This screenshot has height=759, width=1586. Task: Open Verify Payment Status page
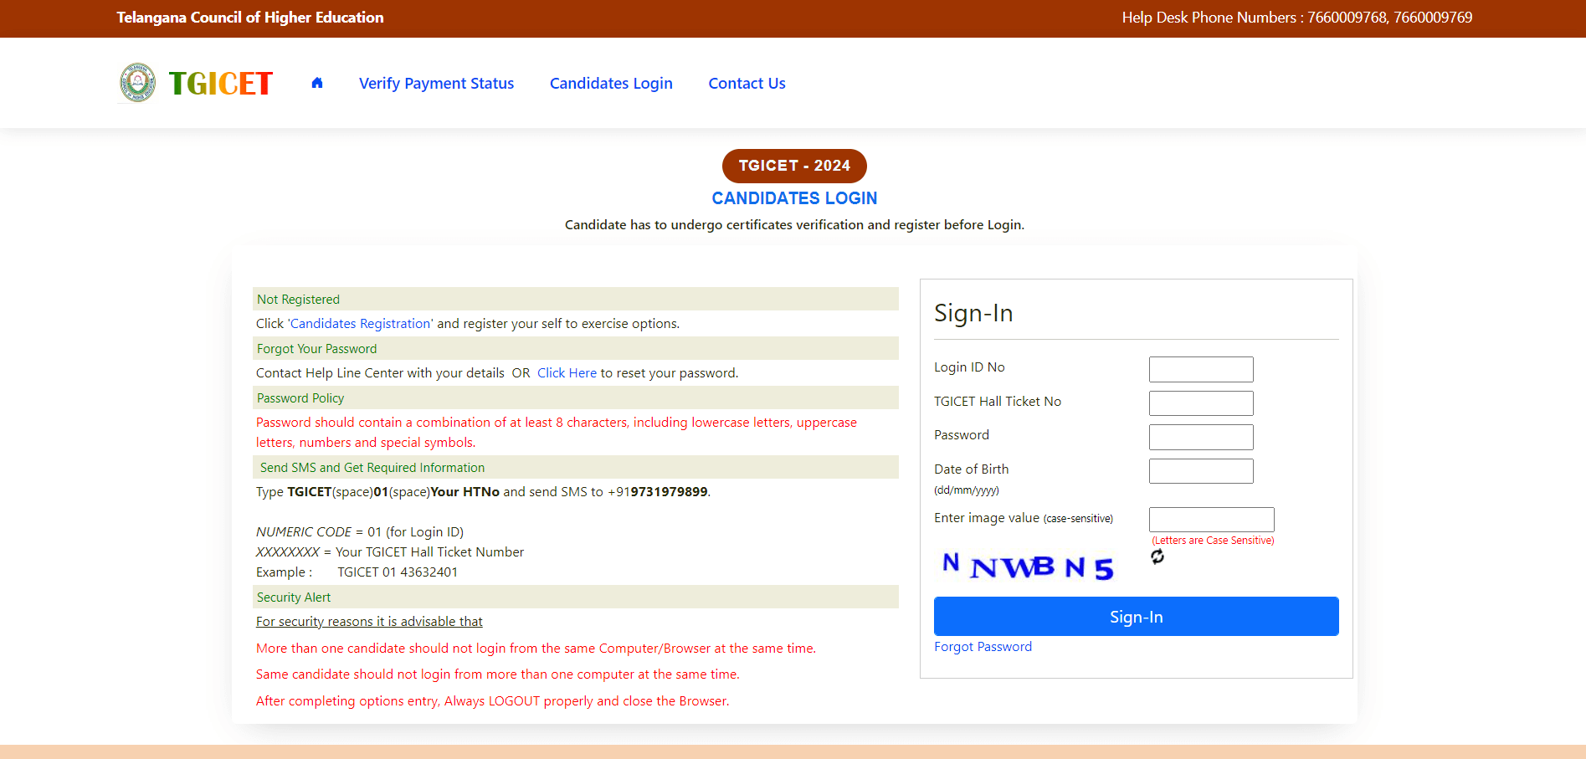click(x=436, y=83)
